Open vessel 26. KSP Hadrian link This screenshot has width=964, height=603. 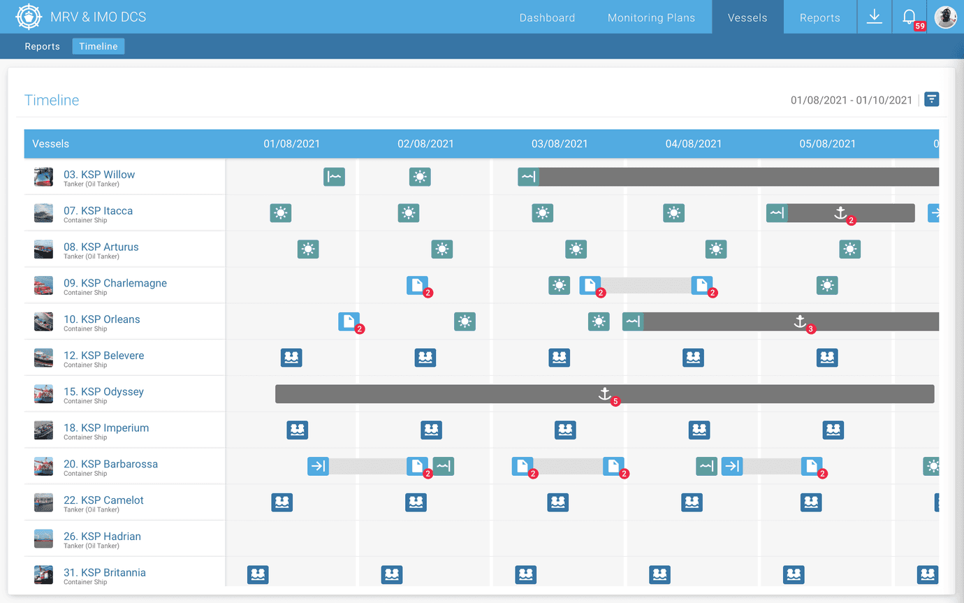(102, 536)
